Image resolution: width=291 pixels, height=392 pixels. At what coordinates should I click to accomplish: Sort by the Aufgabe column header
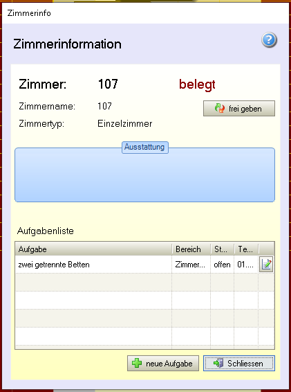point(93,249)
